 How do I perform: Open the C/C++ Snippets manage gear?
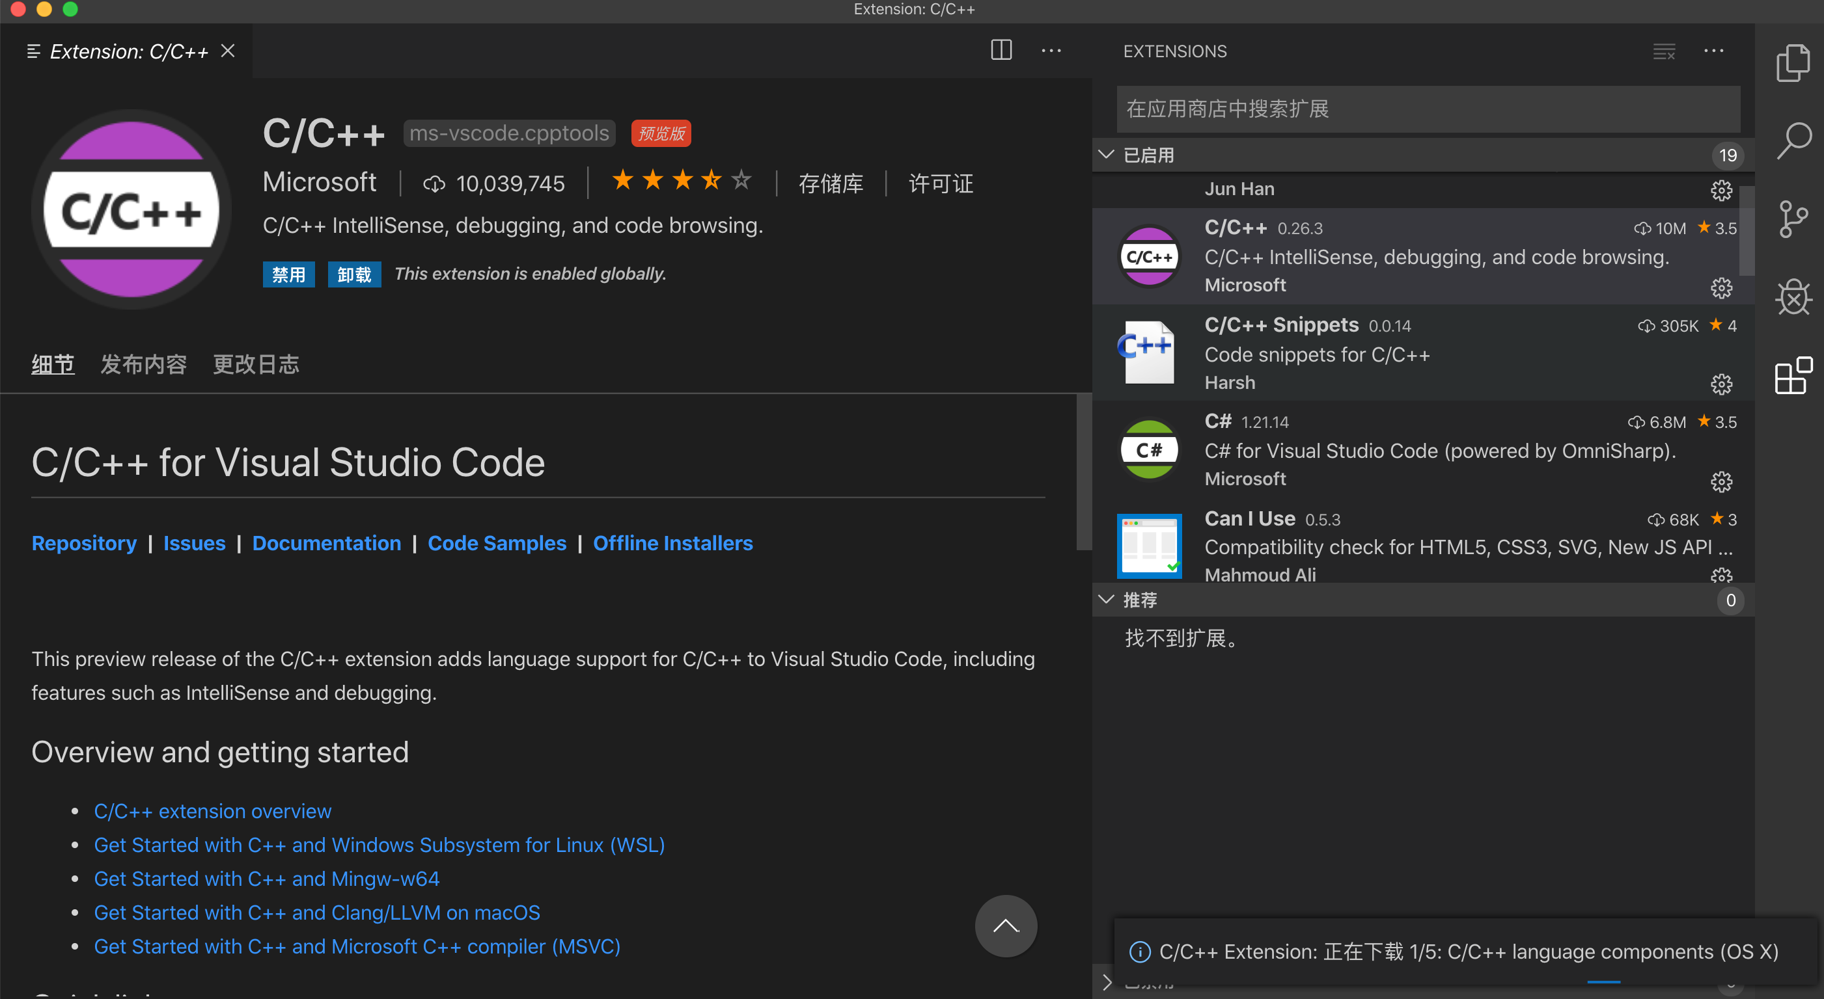coord(1720,384)
